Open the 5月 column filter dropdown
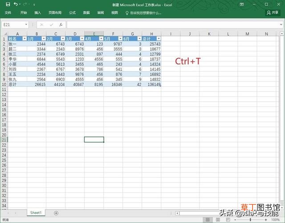This screenshot has width=285, height=223. coord(120,39)
